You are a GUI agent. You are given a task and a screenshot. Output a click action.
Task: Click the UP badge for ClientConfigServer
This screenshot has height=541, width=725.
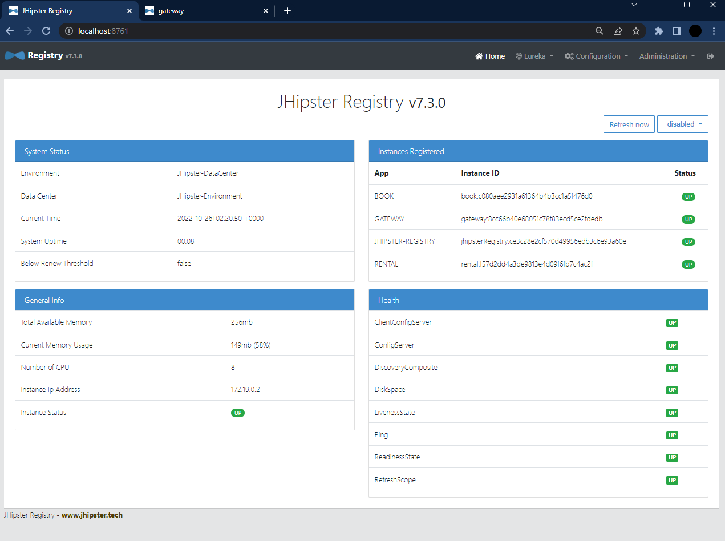(x=673, y=323)
